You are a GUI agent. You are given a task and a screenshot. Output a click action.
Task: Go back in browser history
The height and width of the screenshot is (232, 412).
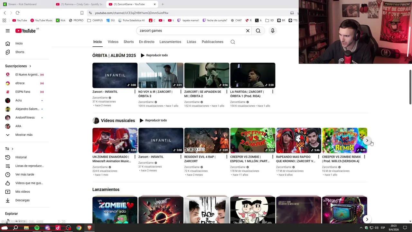(5, 13)
